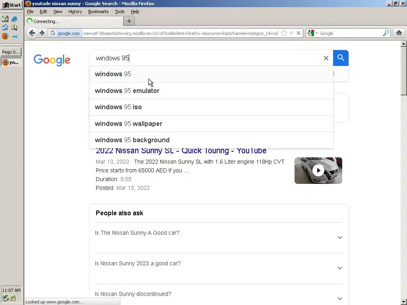
Task: Click the page scrollbar up arrow
Action: (403, 44)
